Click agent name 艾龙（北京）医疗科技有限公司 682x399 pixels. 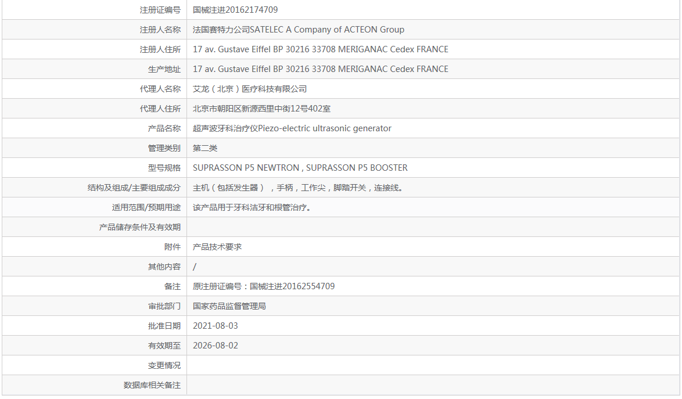250,89
